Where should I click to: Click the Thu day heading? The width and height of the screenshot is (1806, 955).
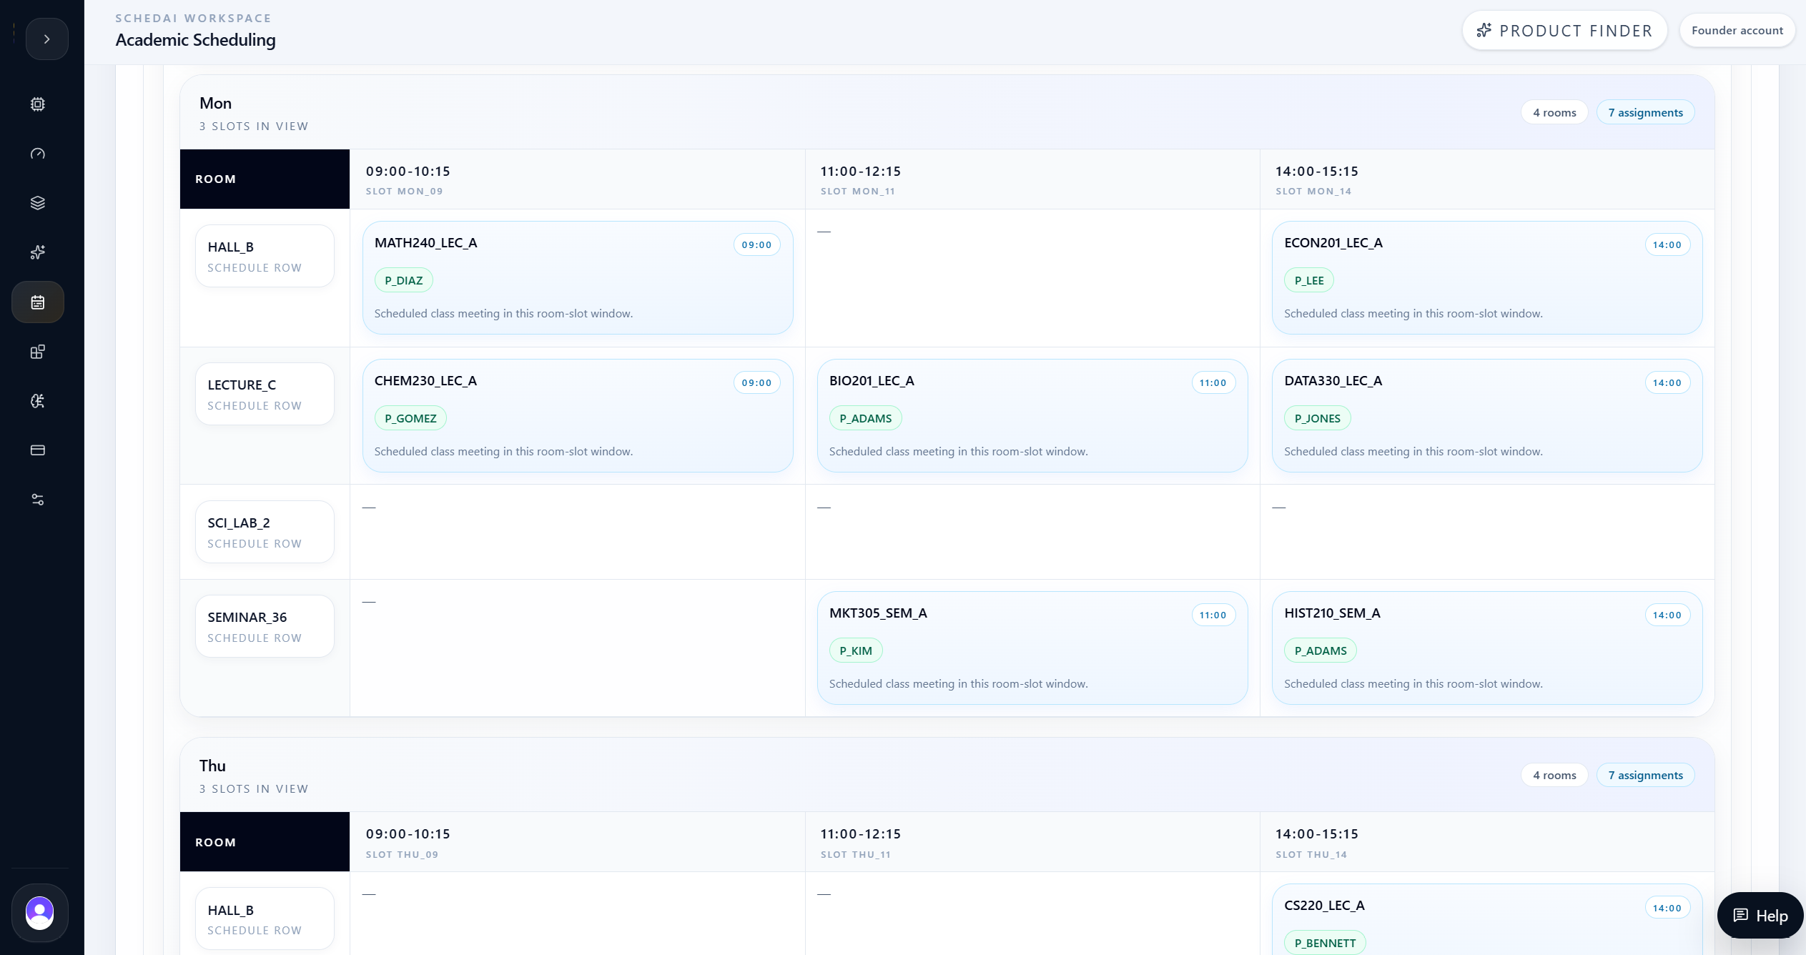coord(212,766)
